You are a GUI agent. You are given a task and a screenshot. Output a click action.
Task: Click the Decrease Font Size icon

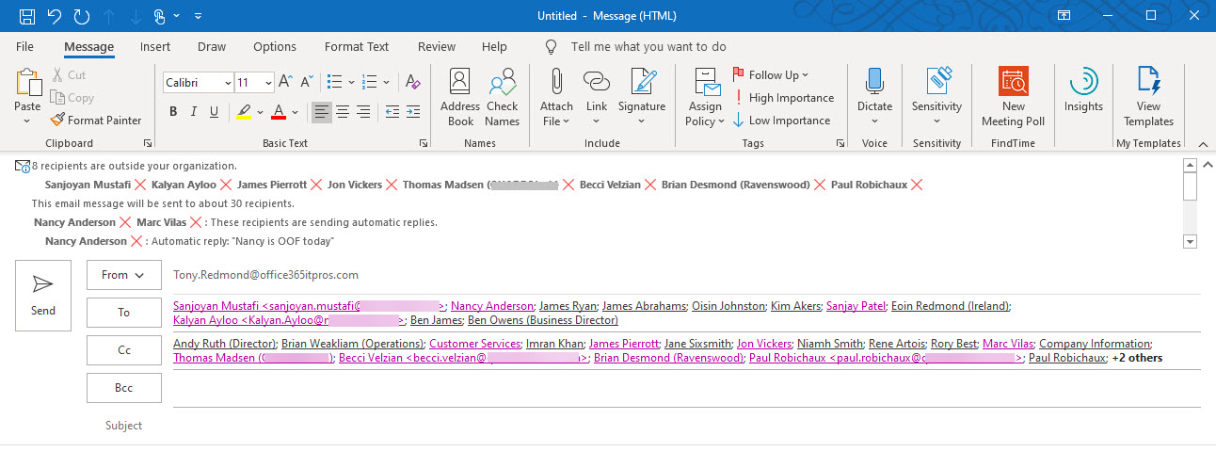(306, 82)
